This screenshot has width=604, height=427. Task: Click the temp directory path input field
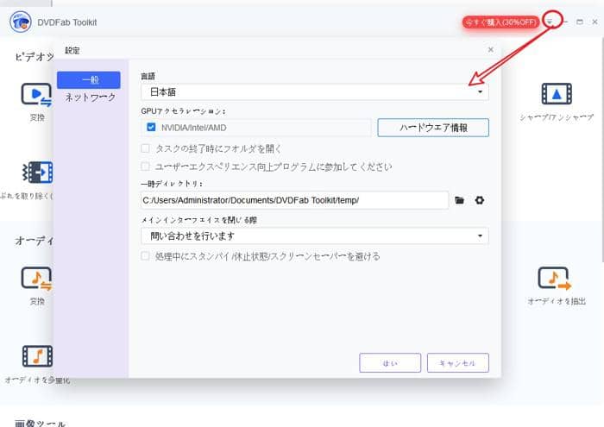click(x=295, y=200)
